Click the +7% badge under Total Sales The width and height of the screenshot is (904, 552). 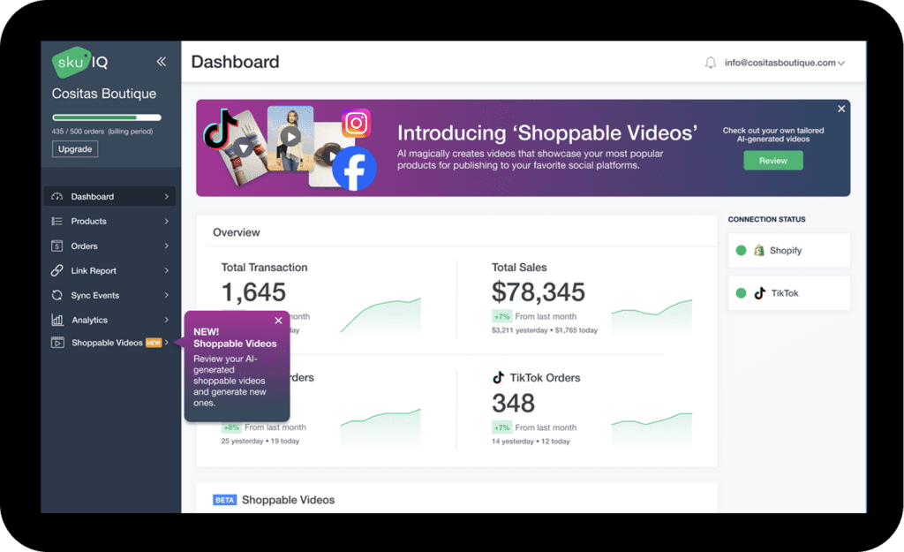tap(501, 317)
